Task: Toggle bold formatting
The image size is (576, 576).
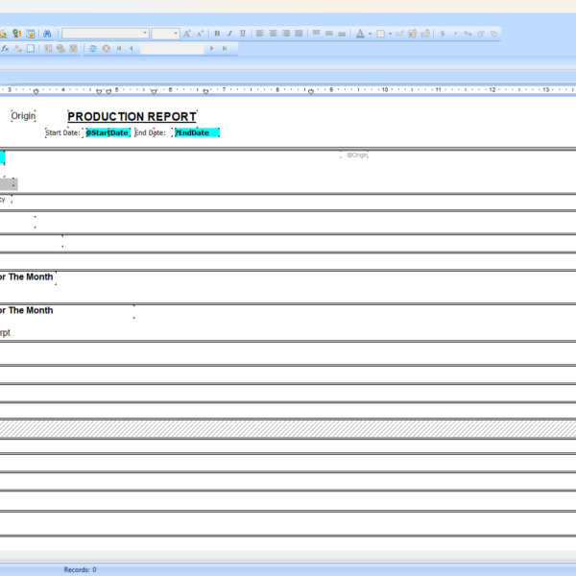Action: [x=217, y=34]
